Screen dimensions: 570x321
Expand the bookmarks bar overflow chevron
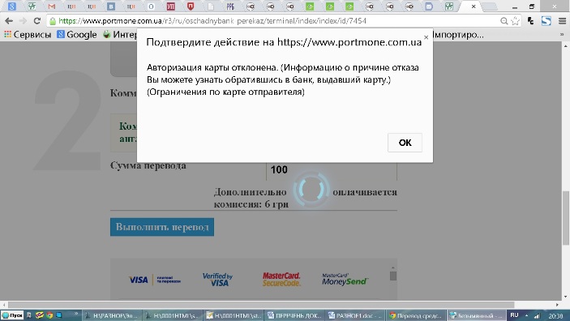click(562, 35)
